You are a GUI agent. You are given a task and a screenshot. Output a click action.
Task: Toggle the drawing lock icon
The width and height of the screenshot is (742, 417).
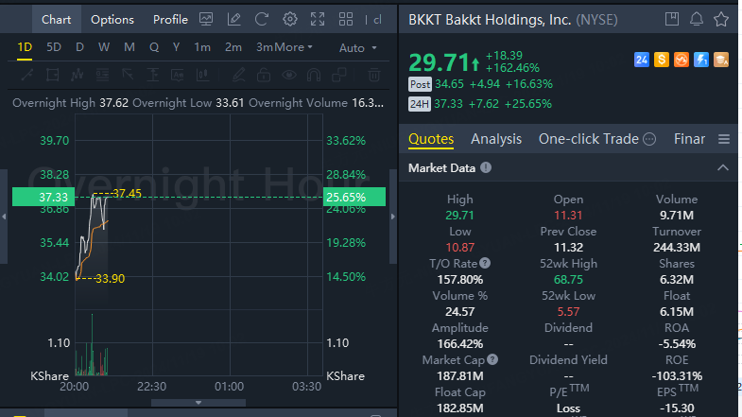[x=264, y=75]
